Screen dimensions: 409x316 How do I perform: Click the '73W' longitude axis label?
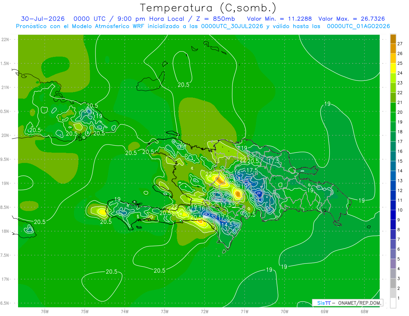165,311
